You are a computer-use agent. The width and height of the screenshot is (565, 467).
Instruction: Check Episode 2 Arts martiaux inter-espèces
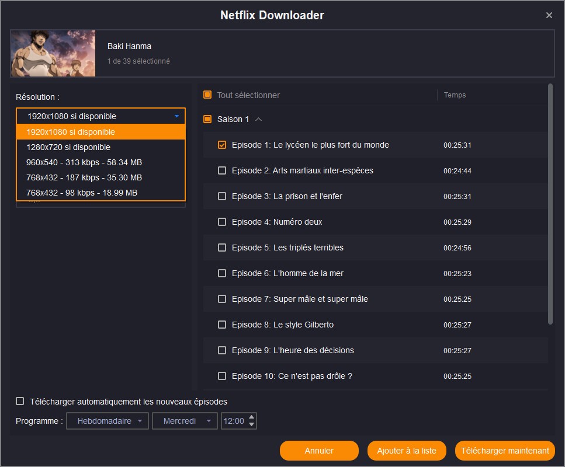point(222,170)
